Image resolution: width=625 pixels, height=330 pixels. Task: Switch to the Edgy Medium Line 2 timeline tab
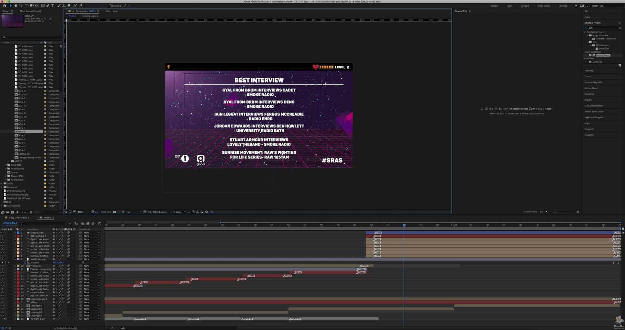pos(19,218)
